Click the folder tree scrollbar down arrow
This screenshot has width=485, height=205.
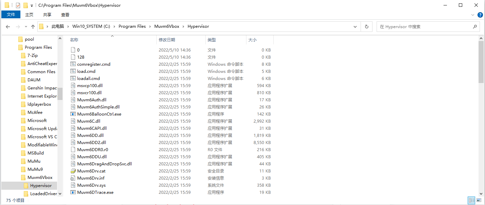coord(60,194)
